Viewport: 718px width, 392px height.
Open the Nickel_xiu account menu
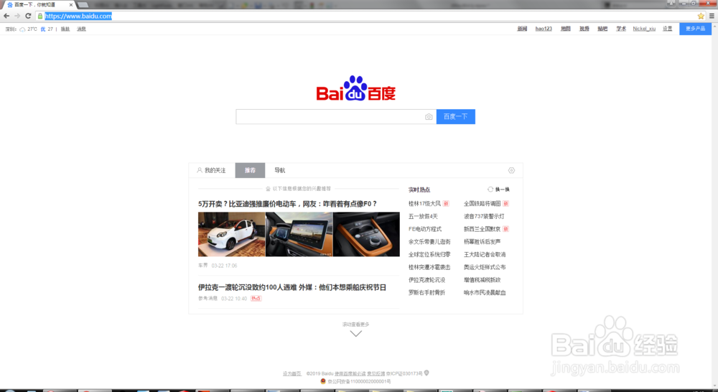click(644, 29)
